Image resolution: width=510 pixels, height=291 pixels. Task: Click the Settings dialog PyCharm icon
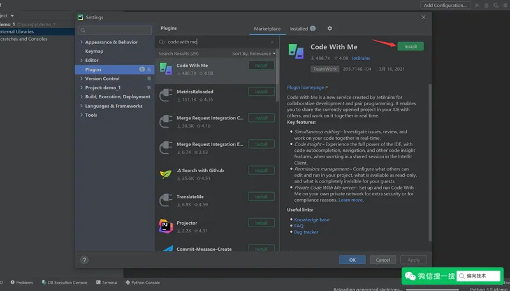(x=80, y=17)
